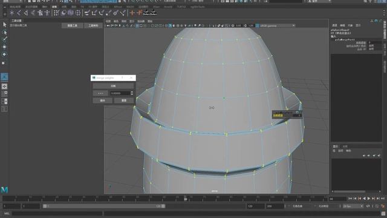Click the bottom-left button in merge weights dialog
Screen dimensions: 387x218
coord(103,101)
